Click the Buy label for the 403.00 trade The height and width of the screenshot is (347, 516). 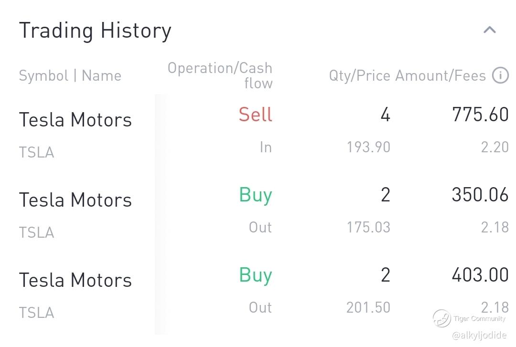[256, 275]
